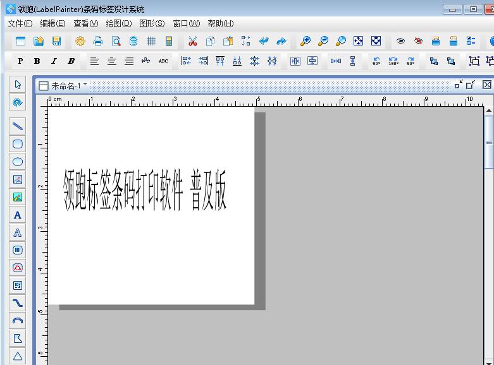
Task: Select the rounded rectangle tool
Action: pyautogui.click(x=18, y=144)
